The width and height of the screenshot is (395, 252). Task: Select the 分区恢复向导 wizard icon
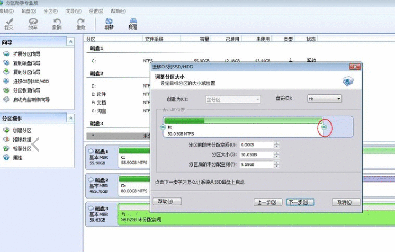[7, 90]
